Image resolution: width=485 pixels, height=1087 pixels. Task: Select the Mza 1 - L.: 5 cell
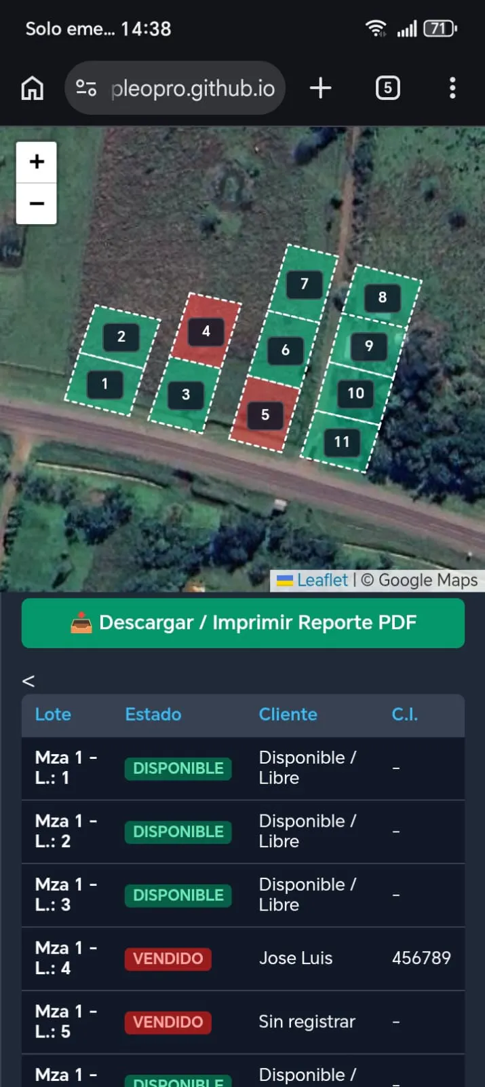point(66,1021)
